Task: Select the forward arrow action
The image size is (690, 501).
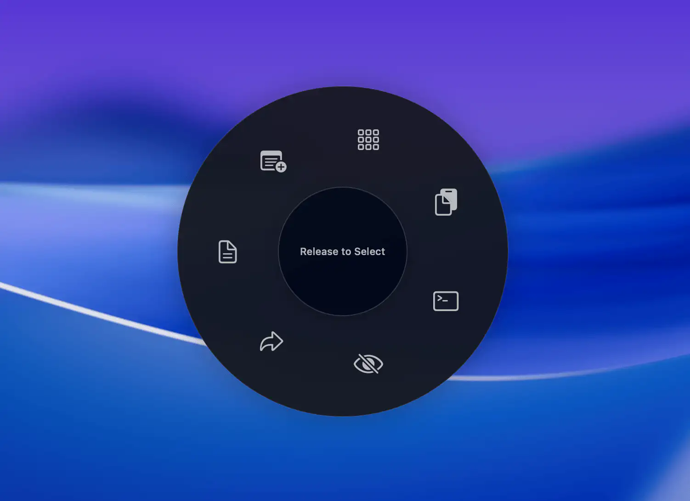Action: (x=271, y=341)
